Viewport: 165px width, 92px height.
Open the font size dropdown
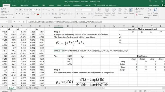click(34, 10)
